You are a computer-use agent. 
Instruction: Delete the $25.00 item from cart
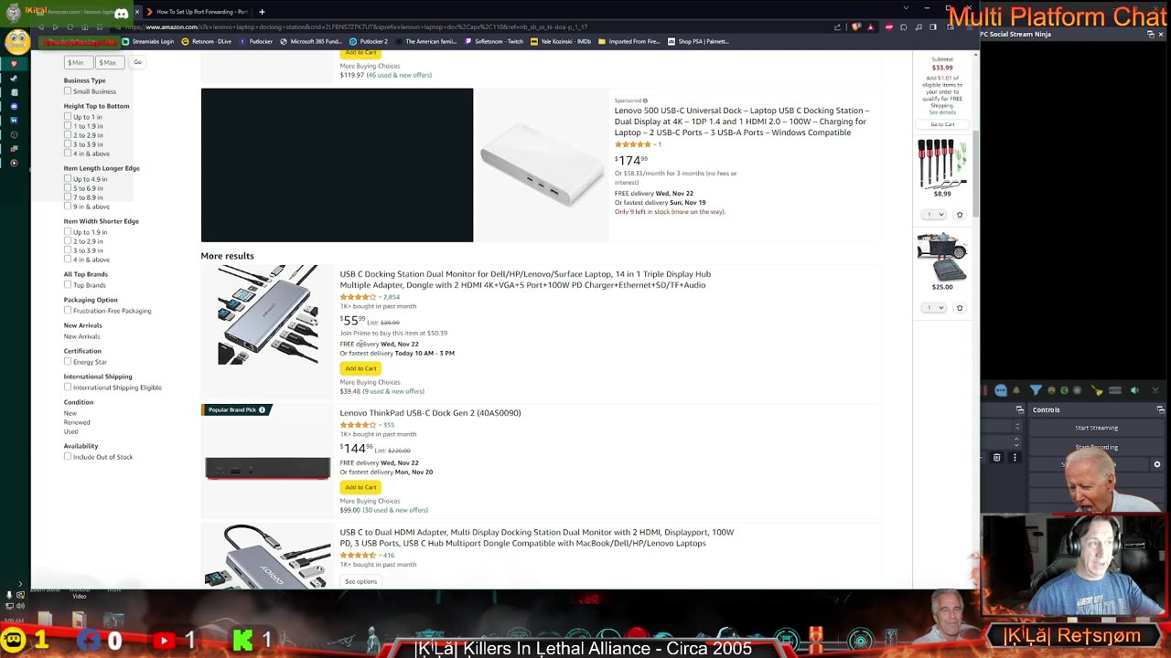click(960, 308)
